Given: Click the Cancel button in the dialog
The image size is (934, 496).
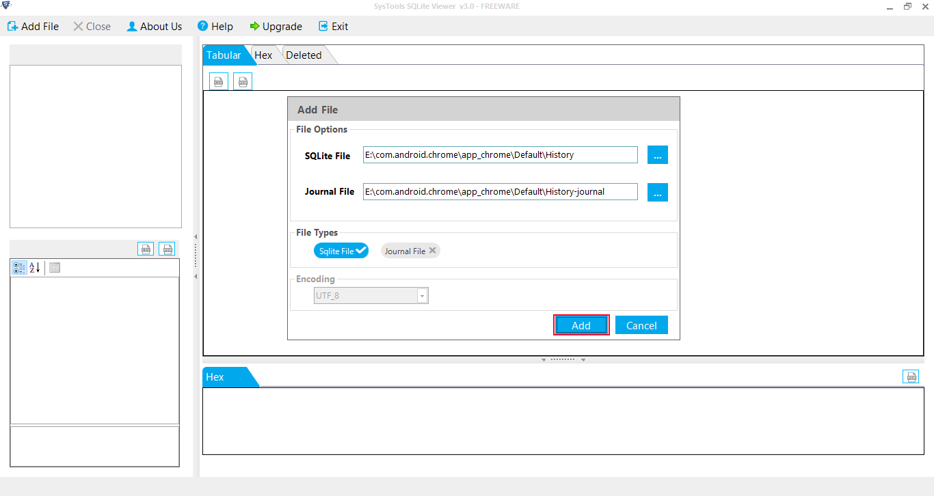Looking at the screenshot, I should (x=641, y=325).
